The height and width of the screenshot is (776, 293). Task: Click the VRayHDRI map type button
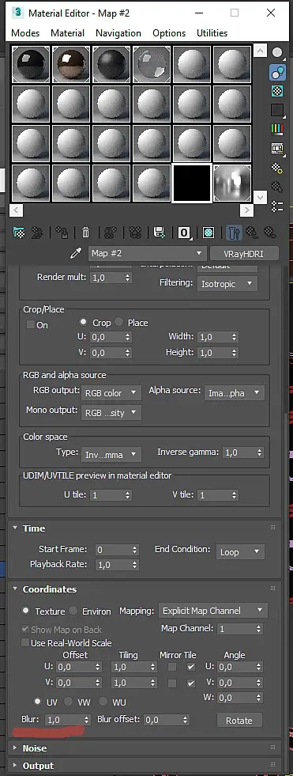pyautogui.click(x=244, y=253)
